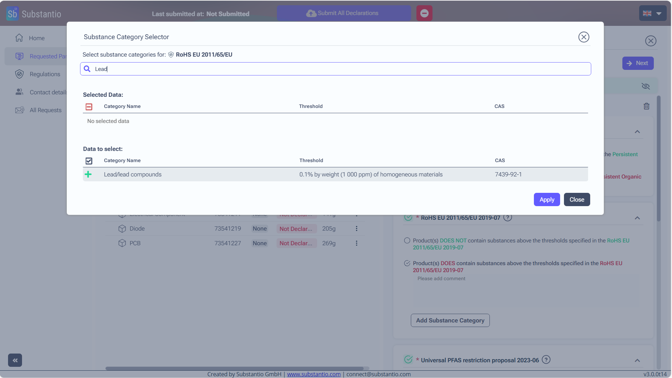The image size is (672, 378).
Task: Click the trash delete icon
Action: pyautogui.click(x=646, y=106)
